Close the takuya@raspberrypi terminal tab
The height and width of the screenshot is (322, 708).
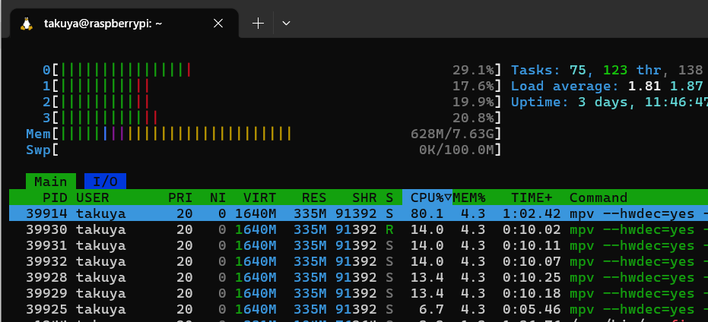(218, 24)
